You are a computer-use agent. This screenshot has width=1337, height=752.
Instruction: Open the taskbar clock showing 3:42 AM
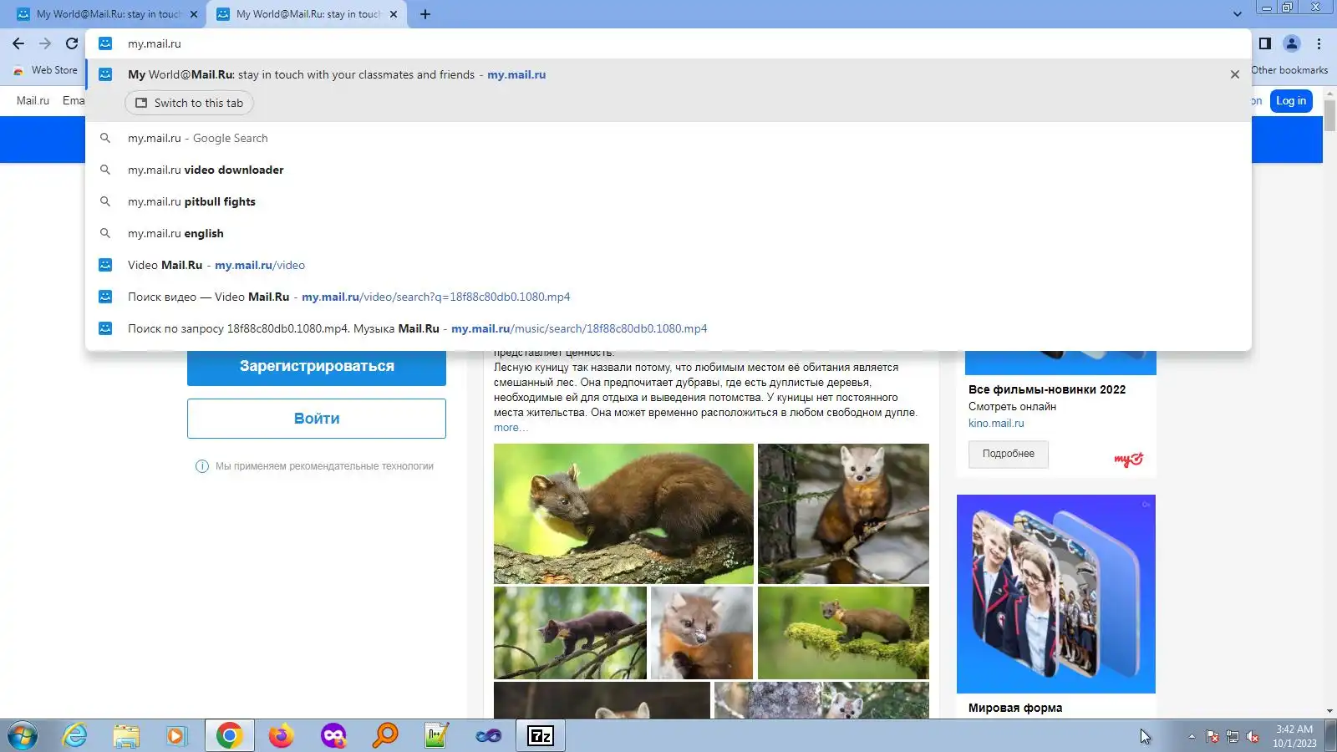point(1294,736)
